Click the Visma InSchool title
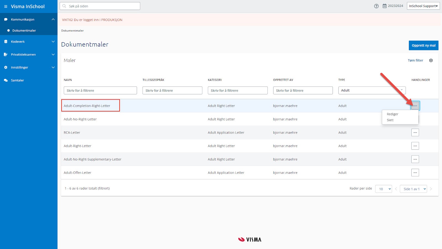The height and width of the screenshot is (249, 442). [x=28, y=6]
